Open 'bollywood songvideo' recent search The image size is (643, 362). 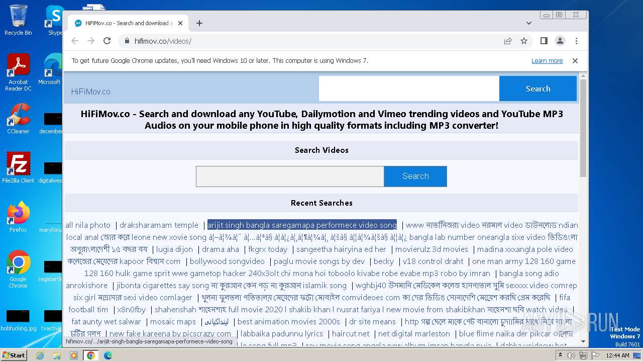click(227, 261)
